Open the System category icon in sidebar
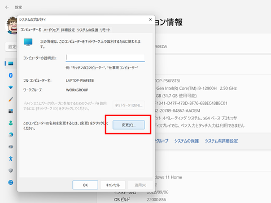The image size is (271, 203). click(11, 64)
